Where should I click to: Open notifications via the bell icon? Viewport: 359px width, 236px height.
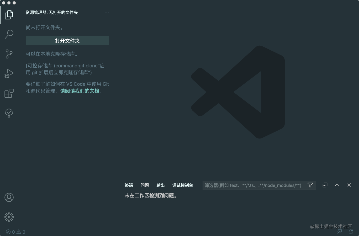[x=351, y=232]
